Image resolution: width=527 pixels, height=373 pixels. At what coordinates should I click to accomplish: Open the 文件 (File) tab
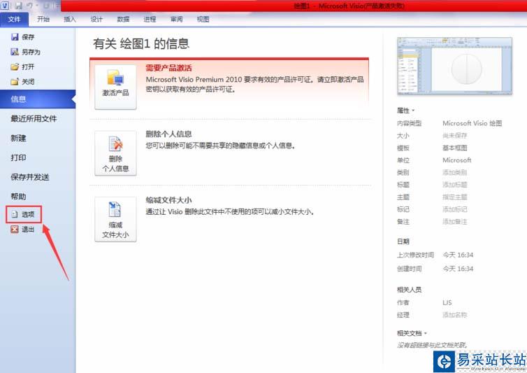tap(14, 19)
